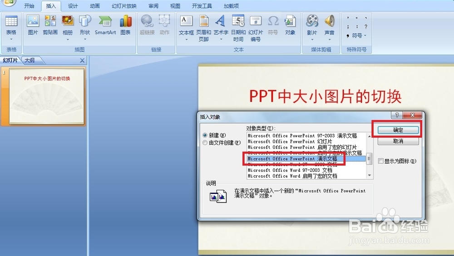
Task: Expand the 文本框 dropdown arrow
Action: (186, 39)
